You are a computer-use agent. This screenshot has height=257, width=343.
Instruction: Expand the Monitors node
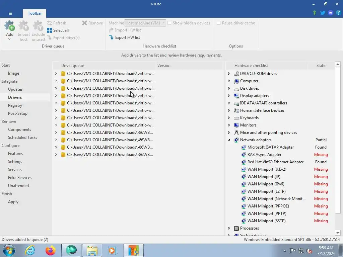point(229,125)
